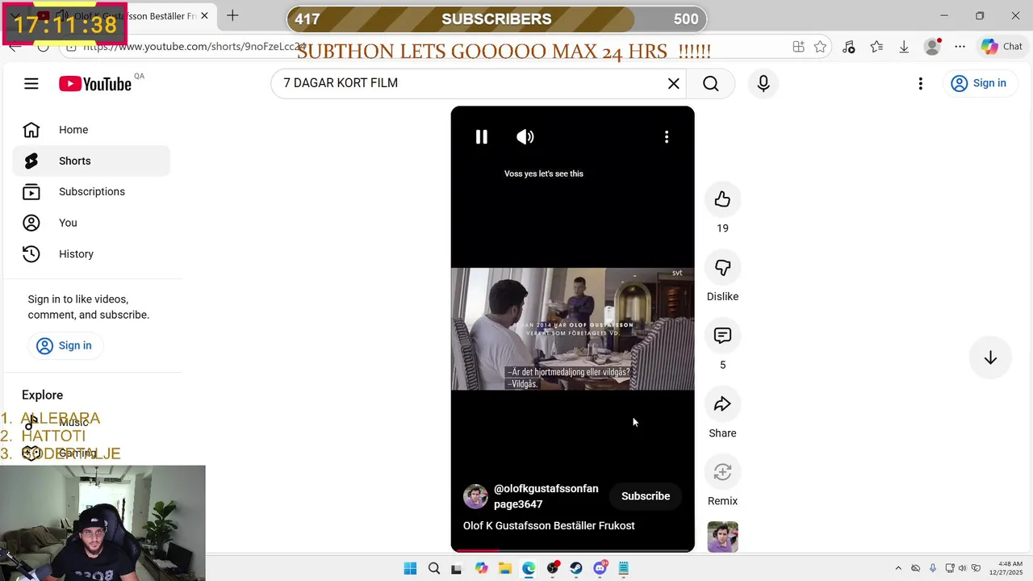The width and height of the screenshot is (1033, 581).
Task: Close the Olof K Gustafsson browser tab
Action: pos(204,15)
